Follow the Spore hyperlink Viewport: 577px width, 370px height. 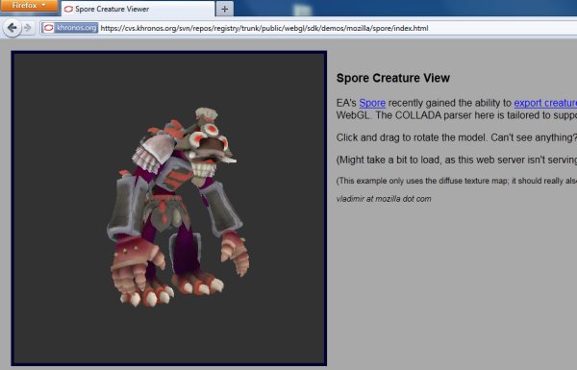click(x=372, y=103)
